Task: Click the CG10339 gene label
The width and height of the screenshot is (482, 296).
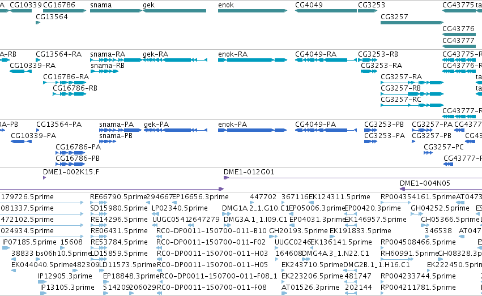Action: (25, 5)
